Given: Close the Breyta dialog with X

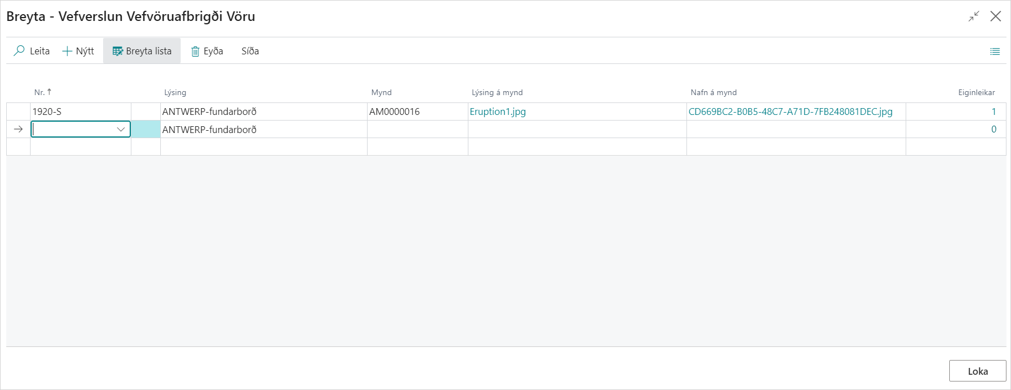Looking at the screenshot, I should tap(995, 16).
